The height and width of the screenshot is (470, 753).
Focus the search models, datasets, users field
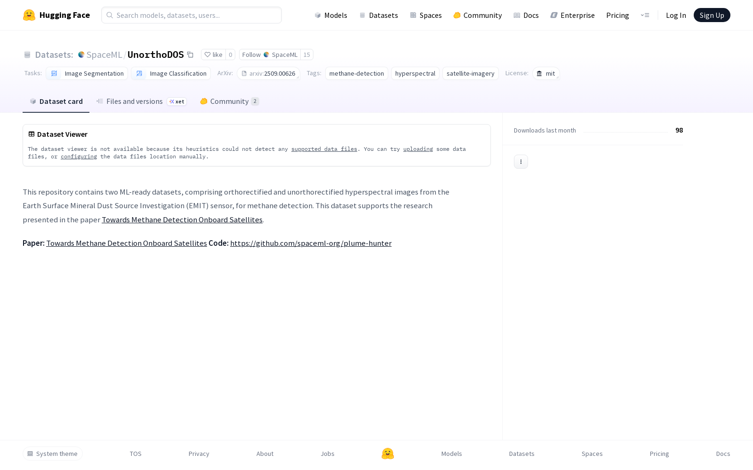tap(192, 15)
